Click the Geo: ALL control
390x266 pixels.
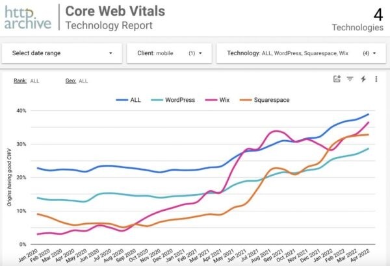point(77,81)
